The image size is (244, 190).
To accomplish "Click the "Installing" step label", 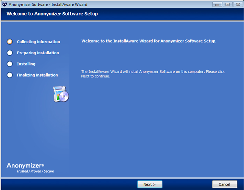I will click(x=26, y=64).
